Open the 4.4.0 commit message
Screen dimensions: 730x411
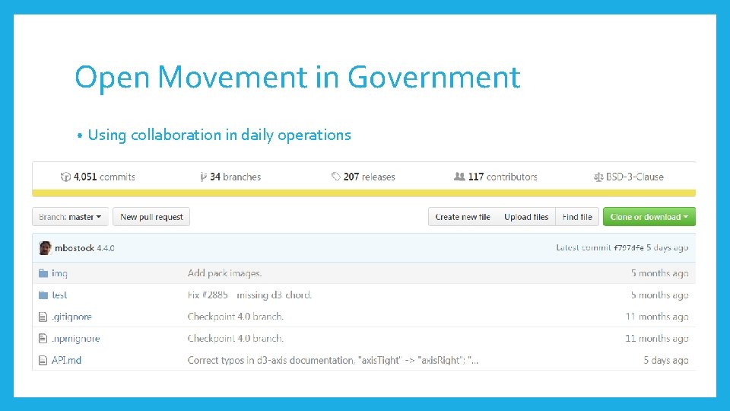click(106, 248)
